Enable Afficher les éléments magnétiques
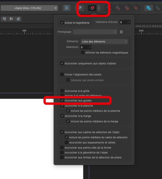162x179 pixels. click(x=83, y=52)
